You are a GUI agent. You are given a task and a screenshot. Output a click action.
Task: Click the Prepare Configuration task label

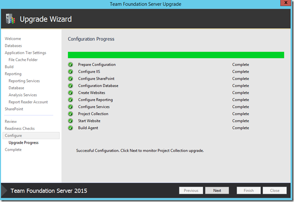tap(97, 65)
